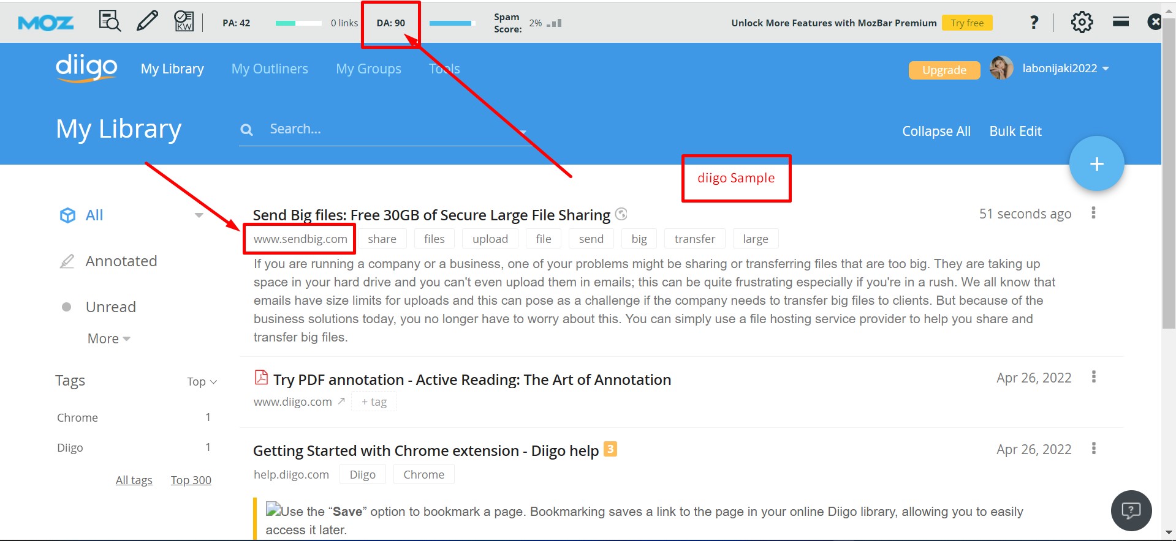Open options menu for Send Big files item

point(1093,213)
